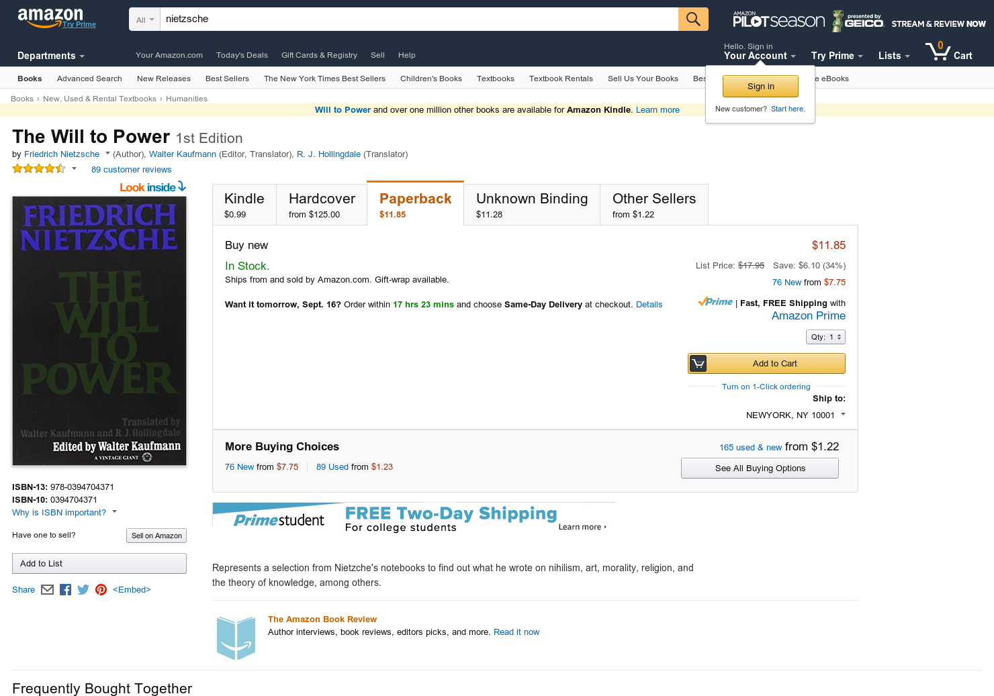The height and width of the screenshot is (696, 994).
Task: Click New, Used & Rental Textbooks breadcrumb
Action: 99,99
